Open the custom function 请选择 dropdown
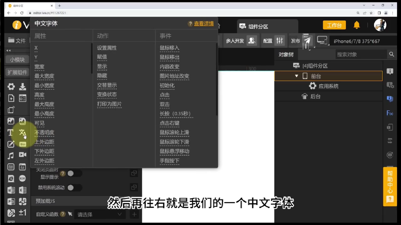The width and height of the screenshot is (401, 225). pyautogui.click(x=100, y=215)
